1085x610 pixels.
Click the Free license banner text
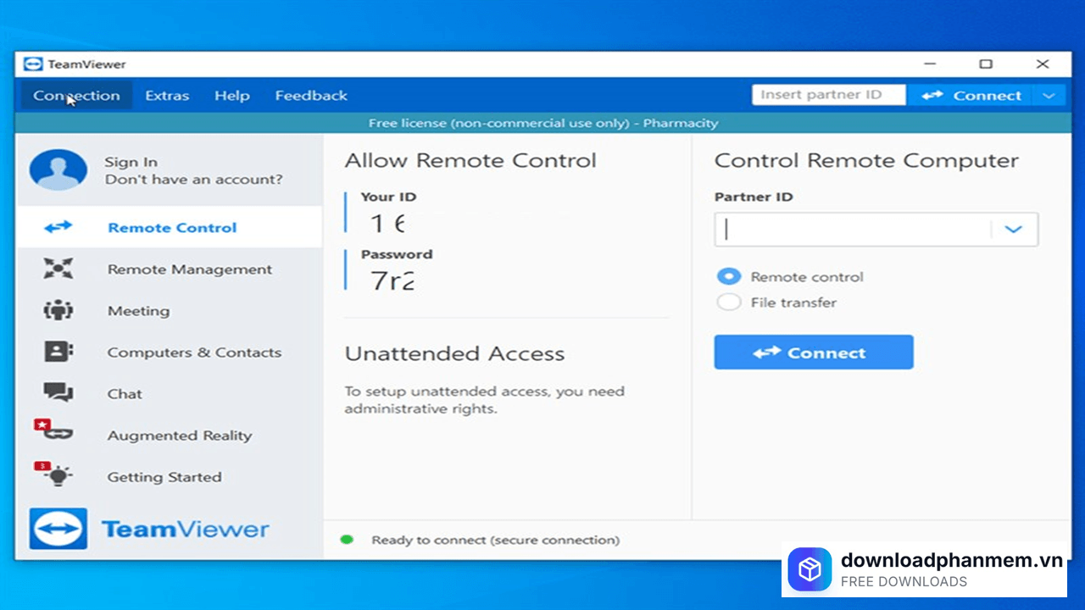pyautogui.click(x=543, y=123)
